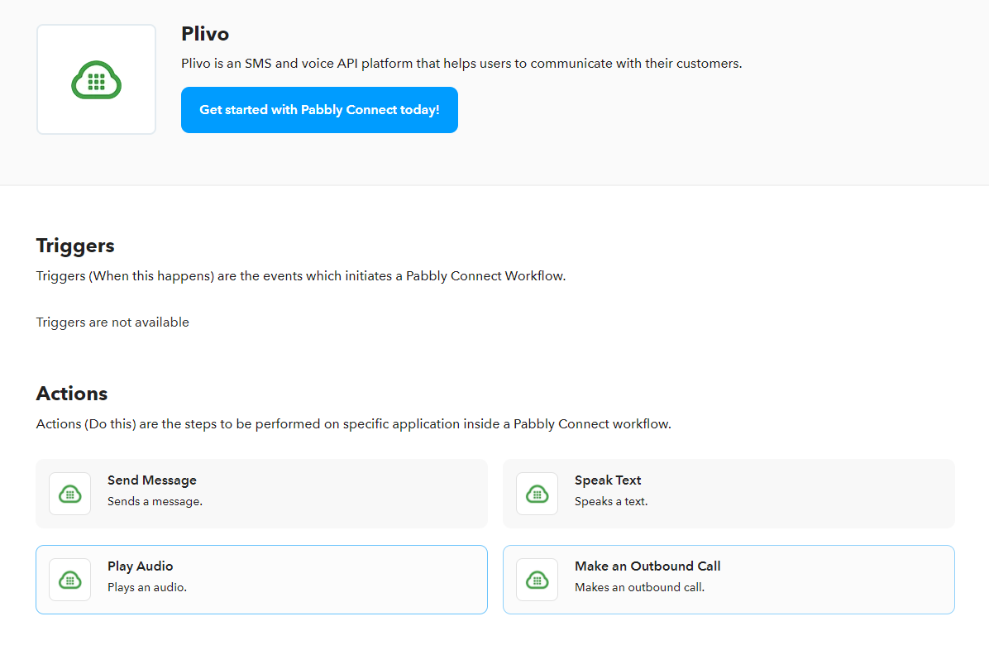Click the Triggers section heading

[75, 246]
